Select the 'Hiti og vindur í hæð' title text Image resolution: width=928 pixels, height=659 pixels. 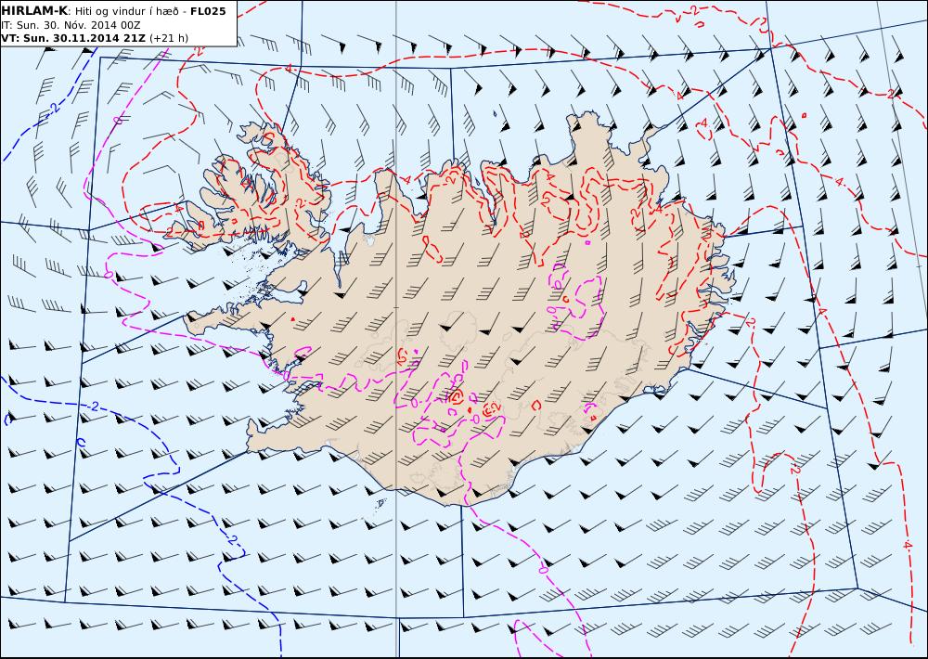(125, 11)
